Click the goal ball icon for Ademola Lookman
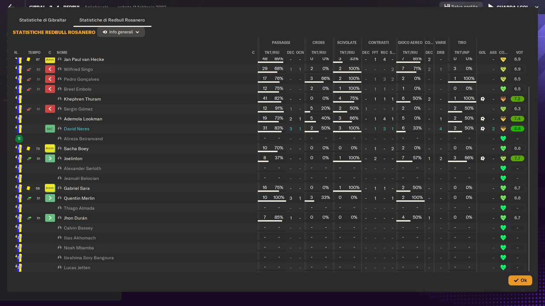The image size is (545, 306). click(482, 119)
